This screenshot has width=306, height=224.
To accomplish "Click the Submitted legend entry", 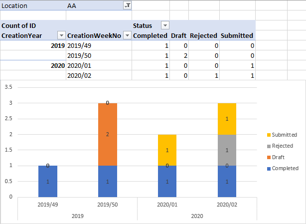I will [x=282, y=135].
